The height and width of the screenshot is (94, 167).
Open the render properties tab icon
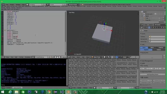(145, 27)
